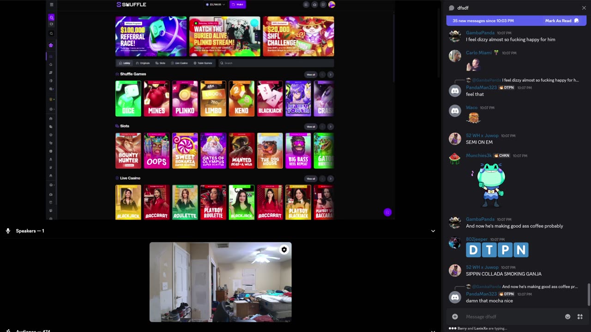This screenshot has width=591, height=332.
Task: Switch to the Originals tab
Action: click(143, 63)
